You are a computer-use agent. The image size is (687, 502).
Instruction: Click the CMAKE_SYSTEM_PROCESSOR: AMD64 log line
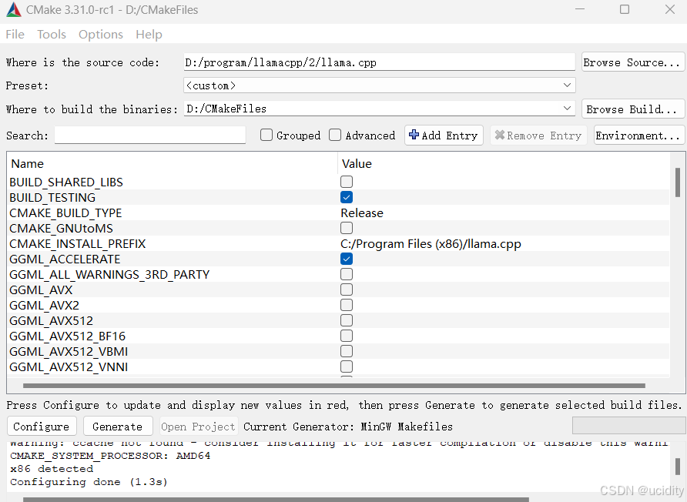click(110, 456)
